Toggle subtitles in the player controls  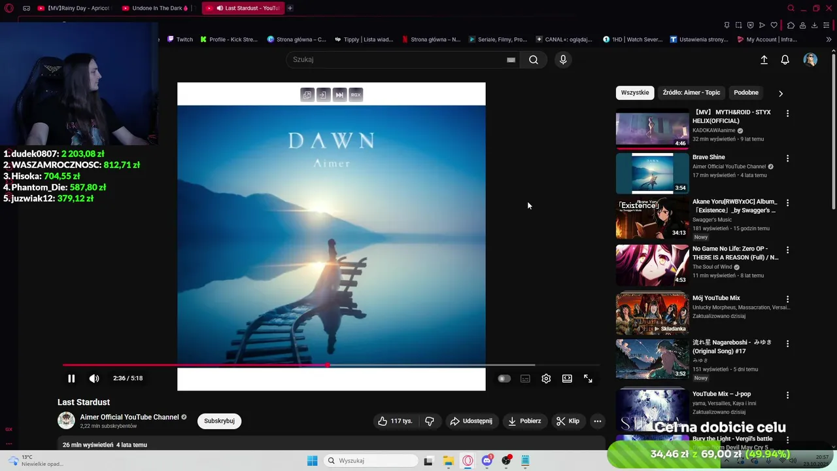coord(525,379)
